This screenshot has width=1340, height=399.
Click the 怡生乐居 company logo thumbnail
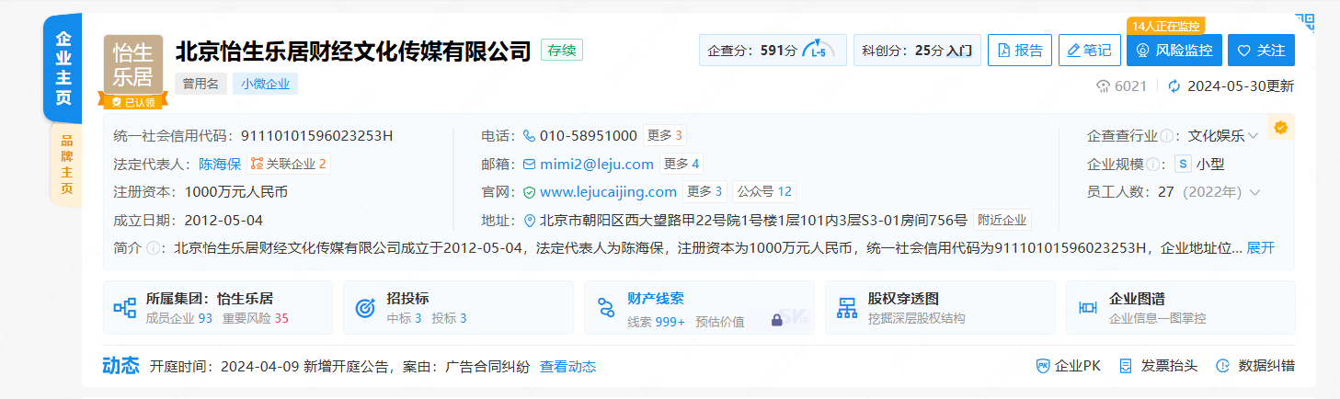(132, 64)
